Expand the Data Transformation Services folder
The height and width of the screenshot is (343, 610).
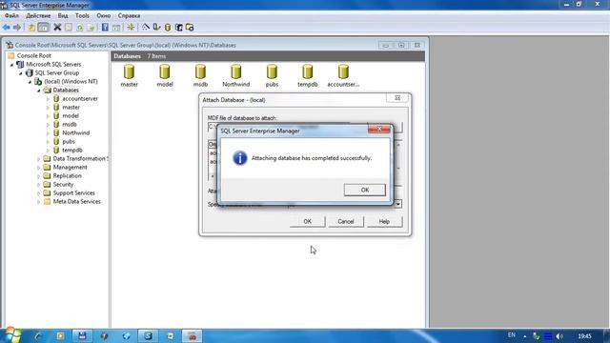(39, 159)
